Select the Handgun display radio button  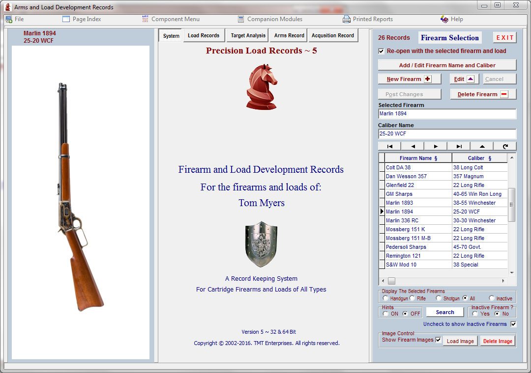coord(385,298)
